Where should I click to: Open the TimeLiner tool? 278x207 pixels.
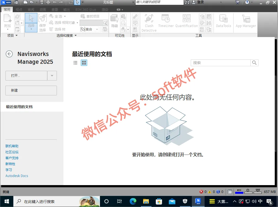[x=166, y=21]
